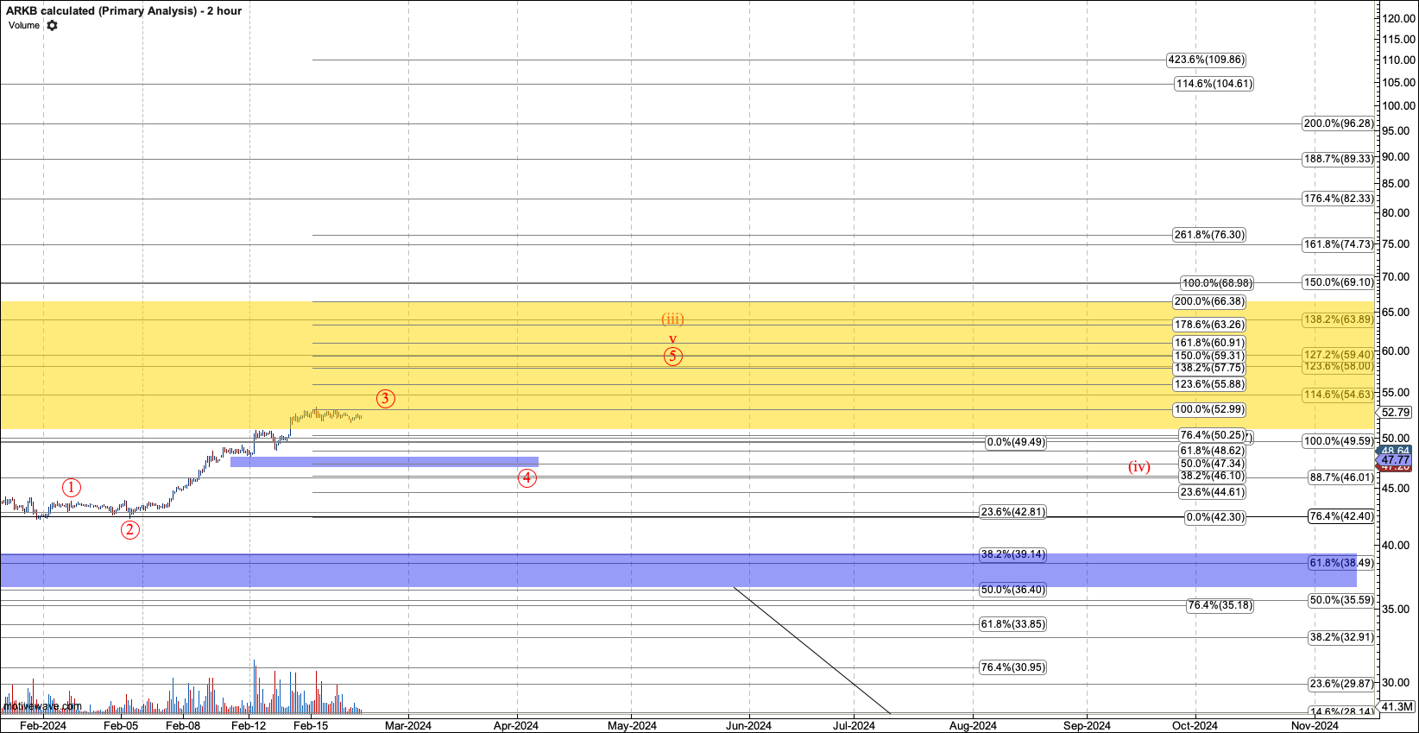
Task: Select the Volume study label
Action: (24, 26)
